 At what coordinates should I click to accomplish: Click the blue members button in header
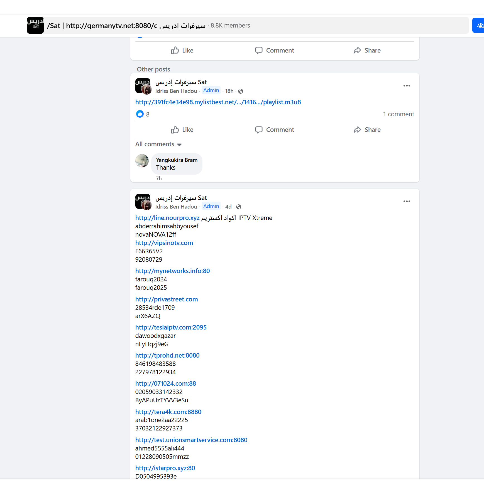[478, 25]
